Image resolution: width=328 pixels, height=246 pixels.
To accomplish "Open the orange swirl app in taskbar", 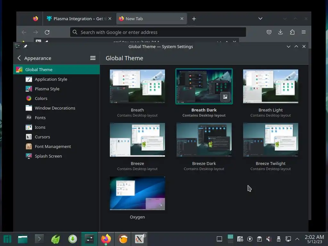I will click(123, 239).
